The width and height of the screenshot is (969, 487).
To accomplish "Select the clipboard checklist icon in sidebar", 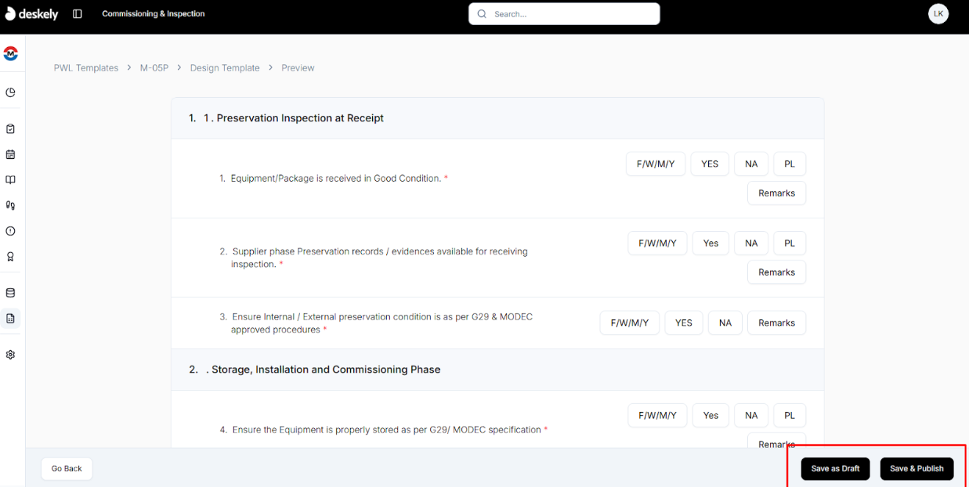I will 10,128.
